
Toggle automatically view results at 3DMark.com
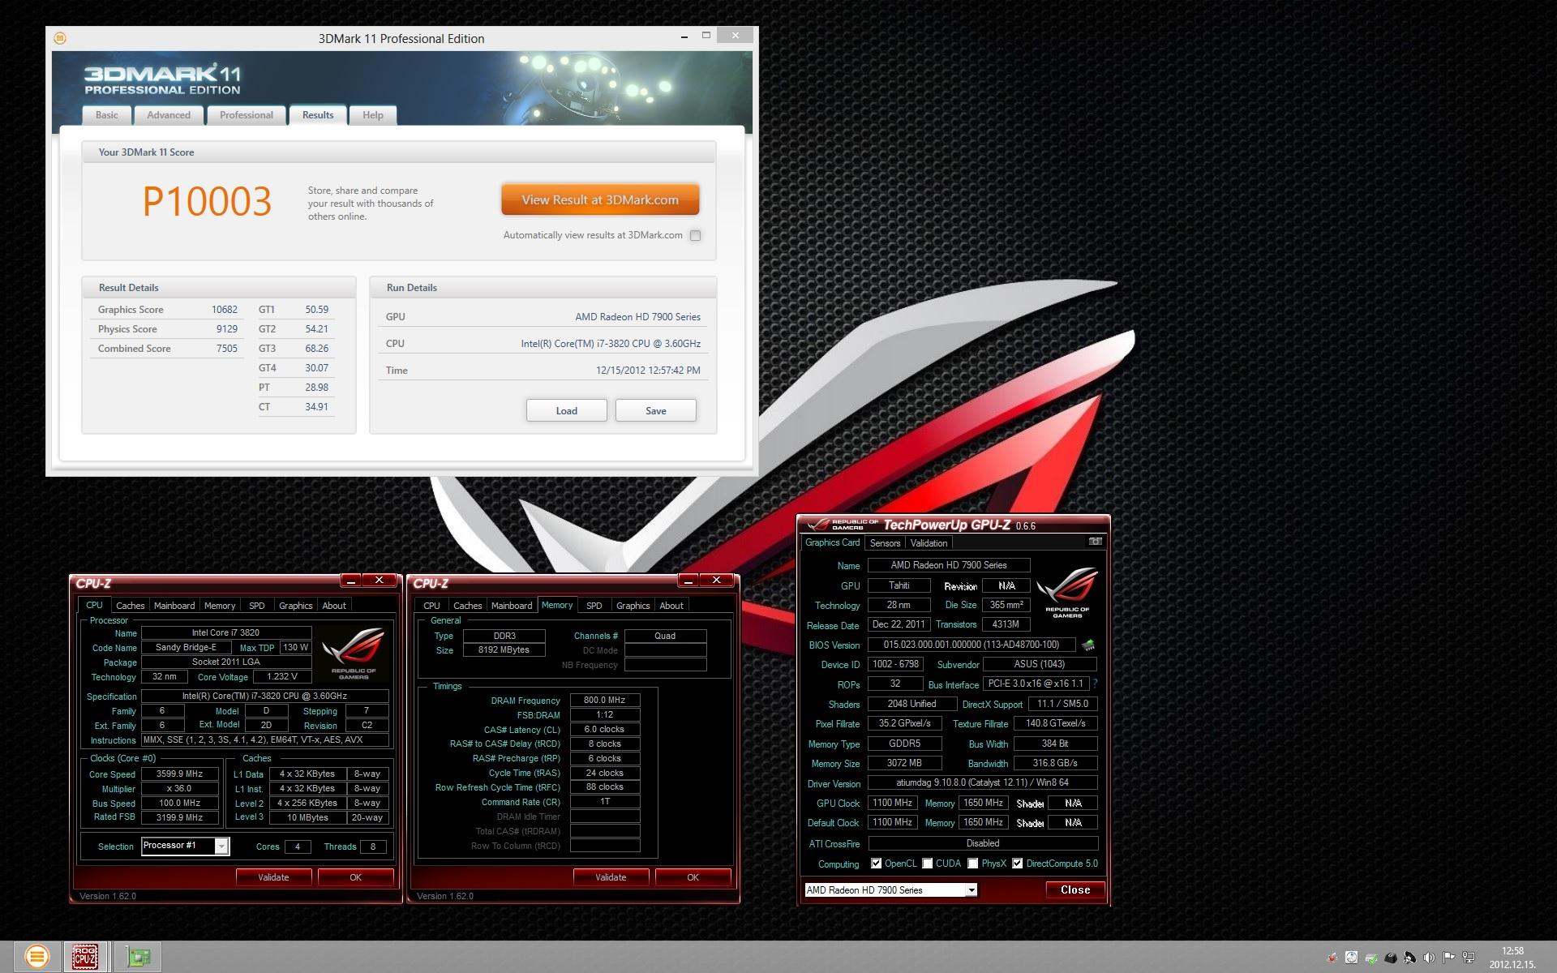tap(695, 235)
